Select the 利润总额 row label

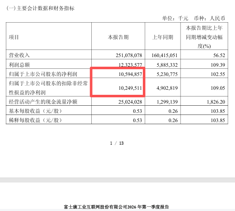(19, 65)
